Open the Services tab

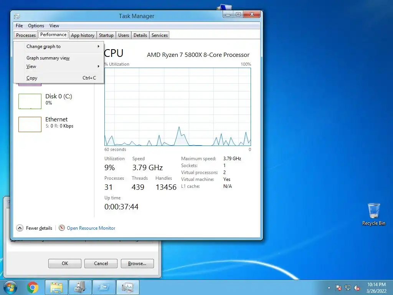click(x=159, y=35)
